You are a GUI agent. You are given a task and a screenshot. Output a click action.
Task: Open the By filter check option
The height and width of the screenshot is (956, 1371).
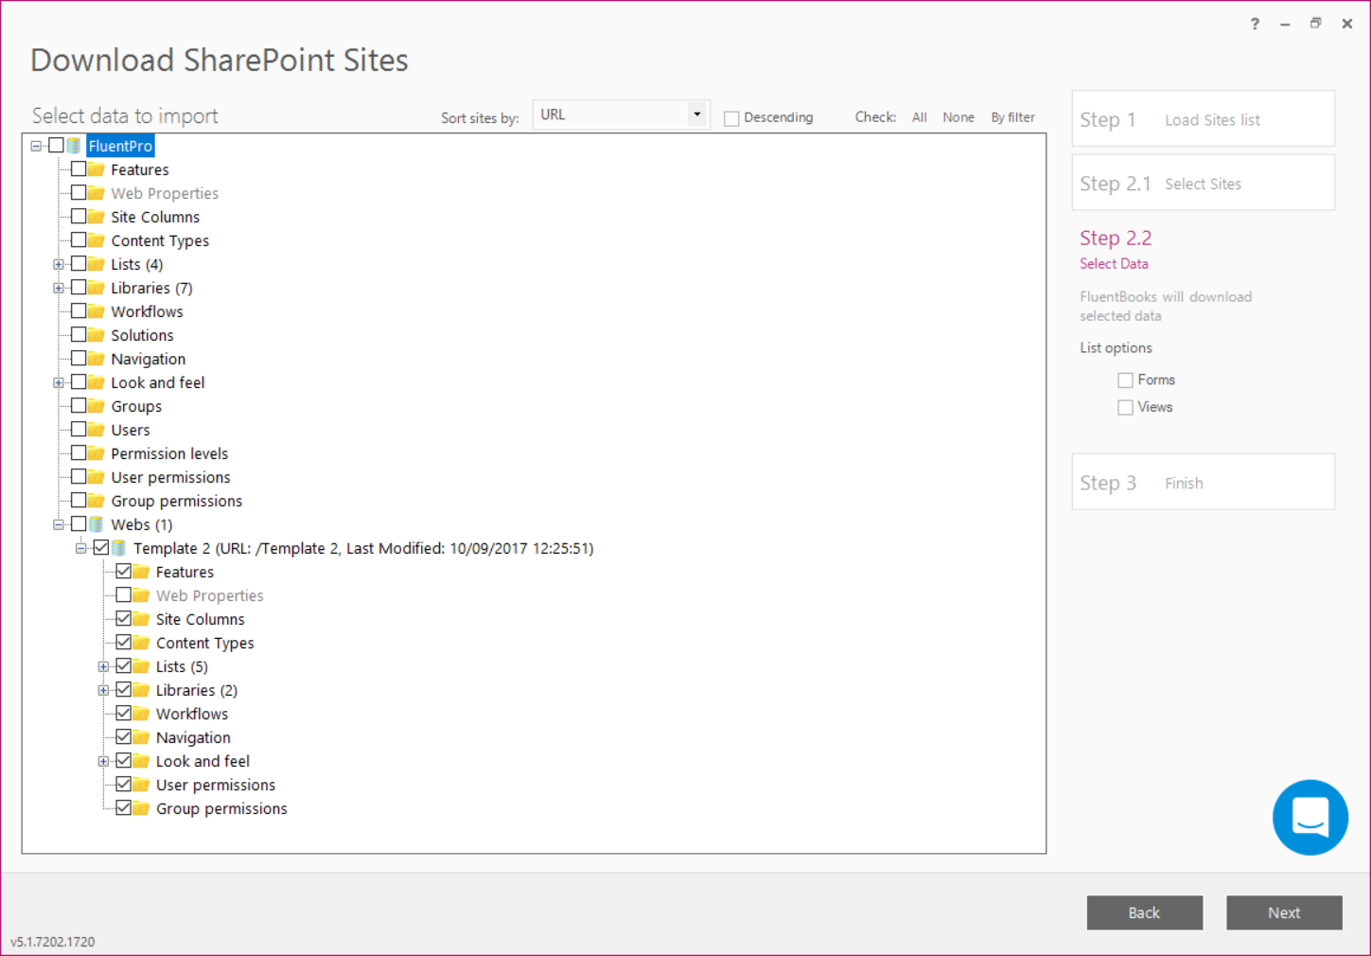[1012, 117]
